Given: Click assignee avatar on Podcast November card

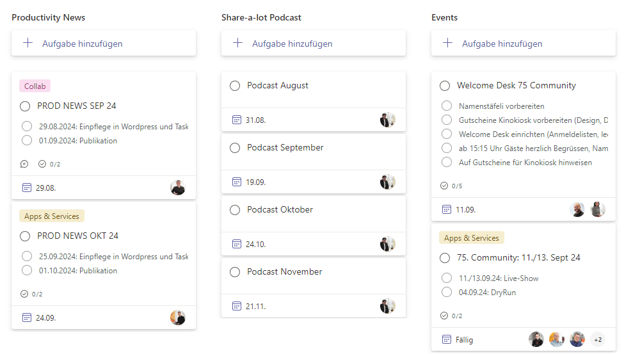Looking at the screenshot, I should click(387, 306).
